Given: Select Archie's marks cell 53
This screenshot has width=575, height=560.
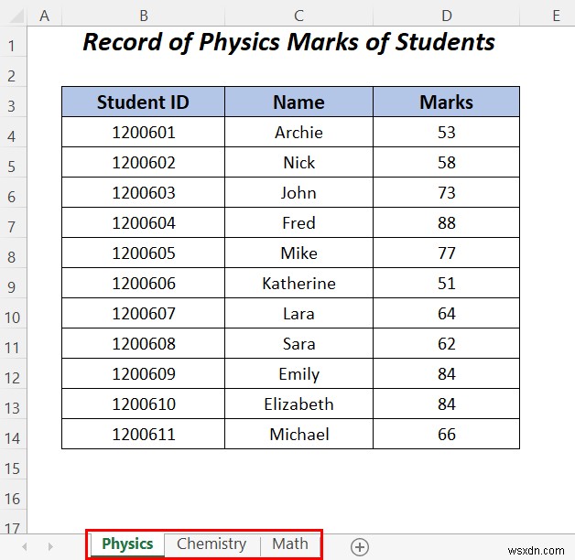Looking at the screenshot, I should [446, 133].
